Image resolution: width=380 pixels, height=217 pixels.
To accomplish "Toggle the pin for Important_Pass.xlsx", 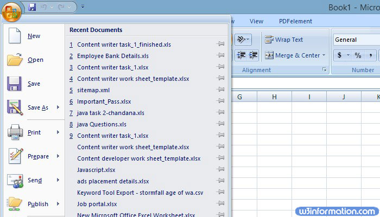I will [x=220, y=101].
